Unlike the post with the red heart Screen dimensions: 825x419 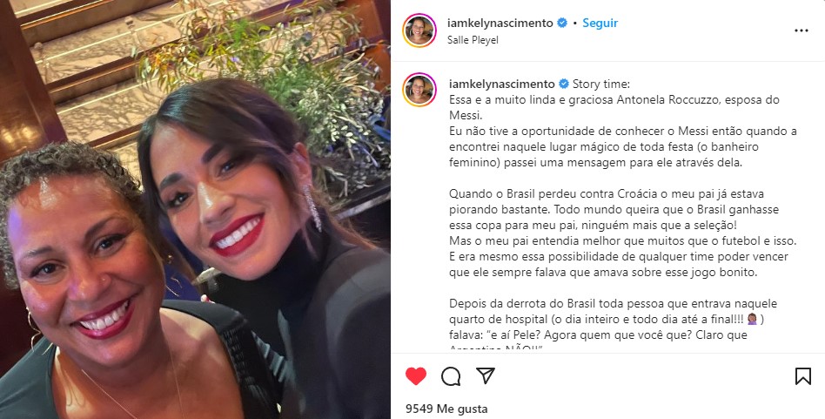(x=416, y=375)
